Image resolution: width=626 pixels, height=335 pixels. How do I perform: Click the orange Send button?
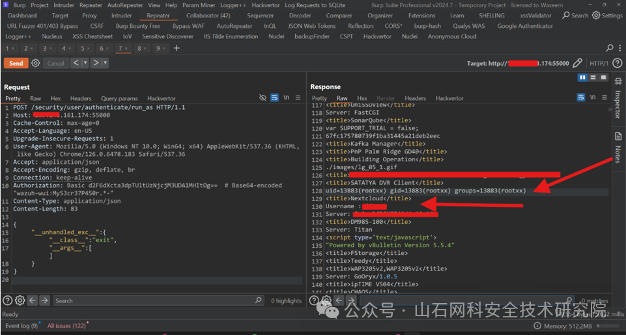coord(16,63)
